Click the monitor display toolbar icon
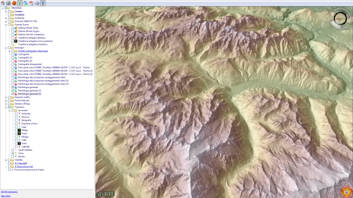353x198 pixels. pos(43,3)
